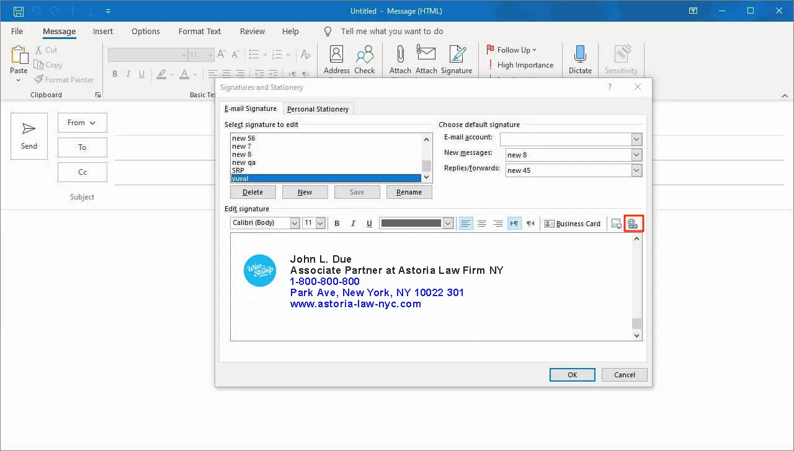Open the E-mail account dropdown
This screenshot has width=794, height=451.
(636, 139)
